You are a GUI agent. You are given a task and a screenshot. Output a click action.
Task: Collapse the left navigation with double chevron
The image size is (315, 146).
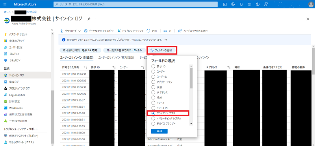pos(52,30)
